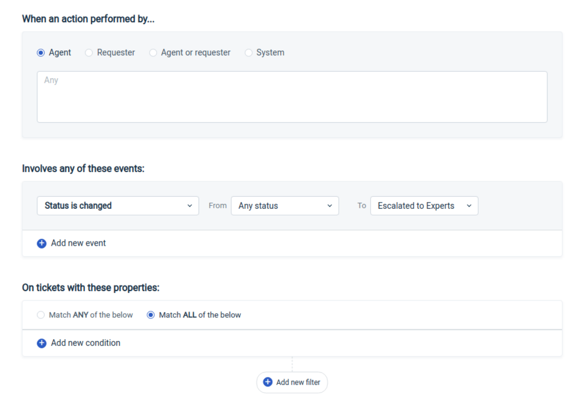Select the Agent radio button

pos(41,53)
